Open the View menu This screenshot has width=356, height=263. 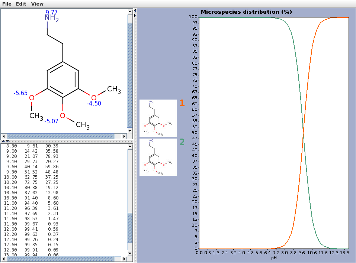(x=37, y=4)
